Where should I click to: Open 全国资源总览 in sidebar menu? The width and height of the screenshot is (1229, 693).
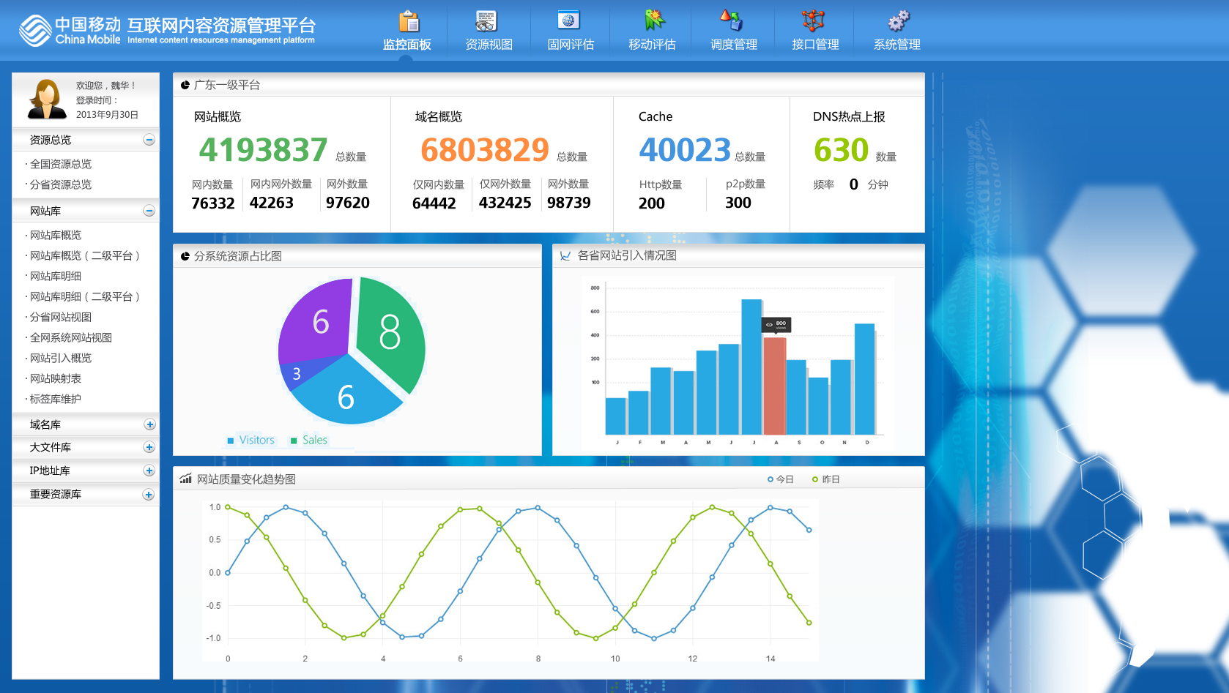coord(61,164)
